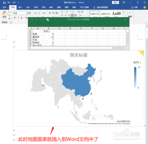This screenshot has width=148, height=144.
Task: Click the phonetic guide (拼音) icon
Action: point(53,13)
